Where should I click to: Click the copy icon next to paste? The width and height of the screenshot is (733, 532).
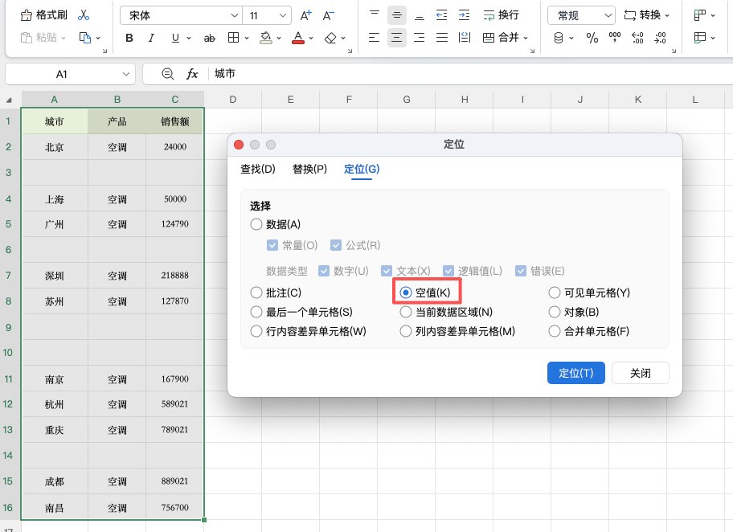tap(85, 38)
